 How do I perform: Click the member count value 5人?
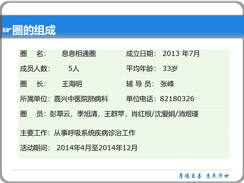coord(74,69)
